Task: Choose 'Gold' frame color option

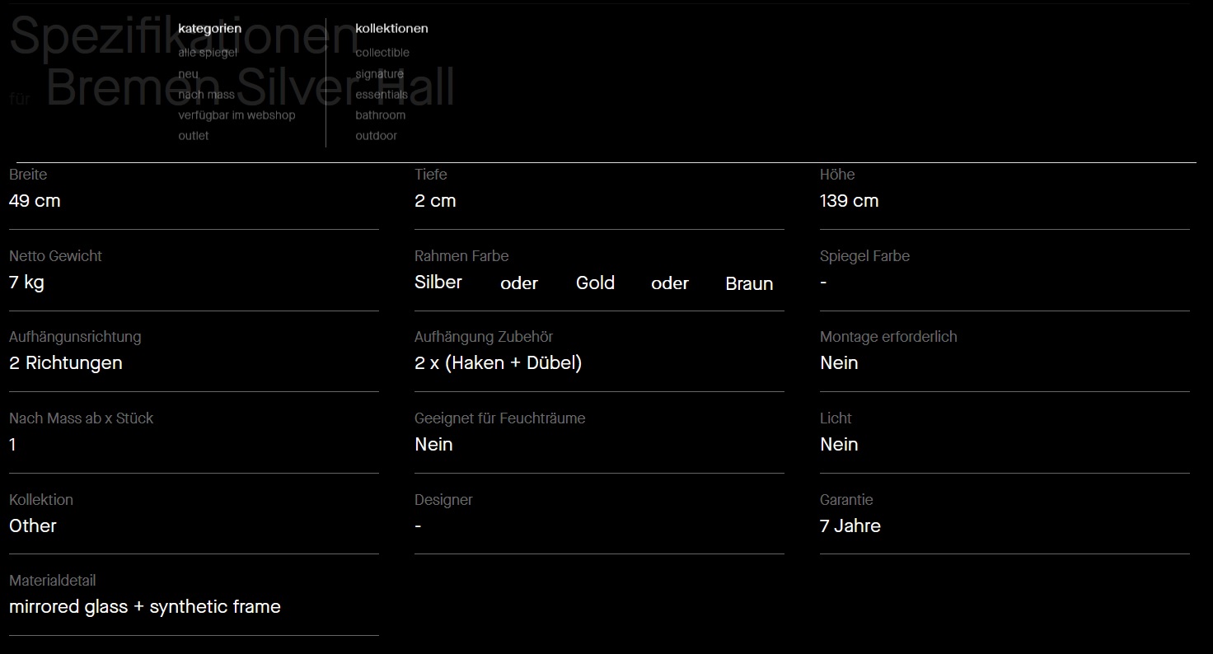Action: click(x=596, y=283)
